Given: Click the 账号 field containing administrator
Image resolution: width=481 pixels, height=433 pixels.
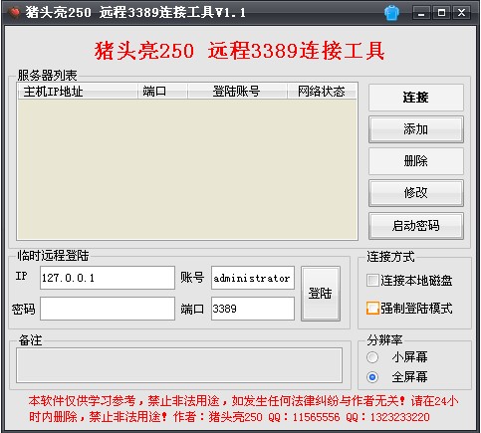Looking at the screenshot, I should (x=253, y=278).
